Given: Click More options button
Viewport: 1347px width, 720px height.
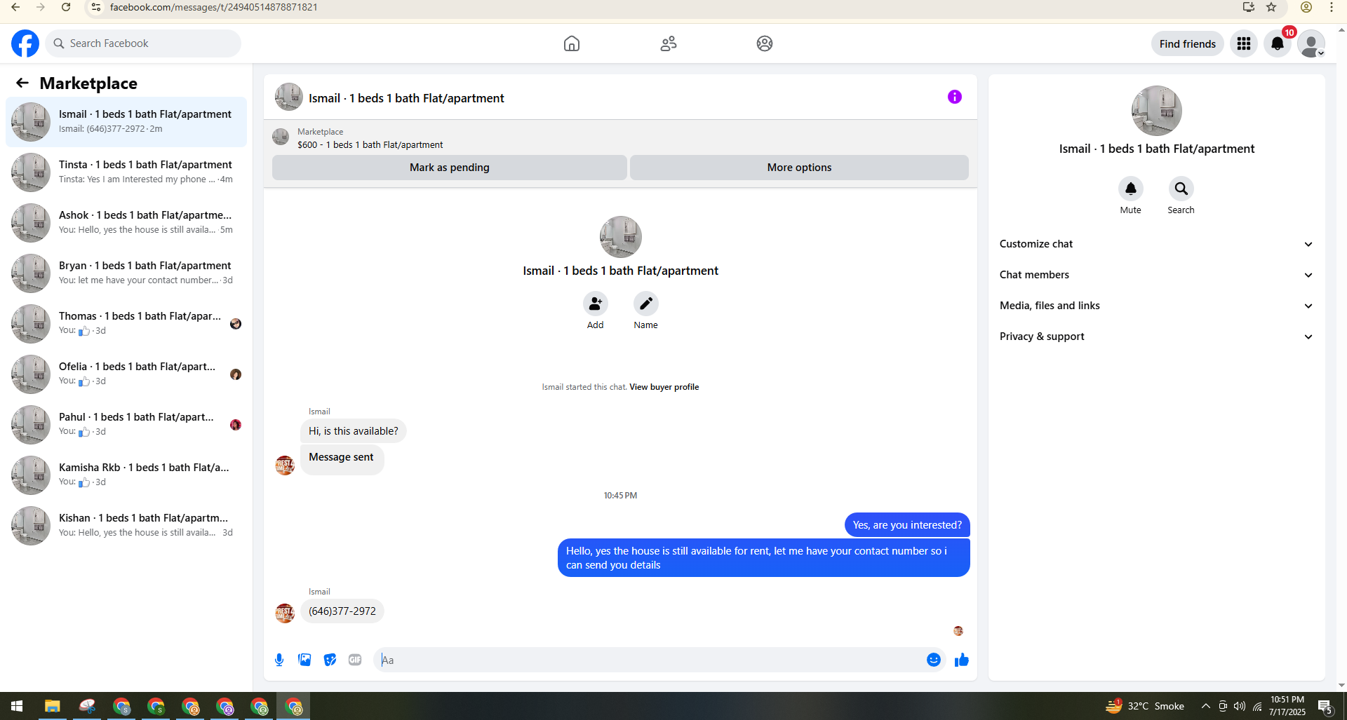Looking at the screenshot, I should [x=799, y=168].
